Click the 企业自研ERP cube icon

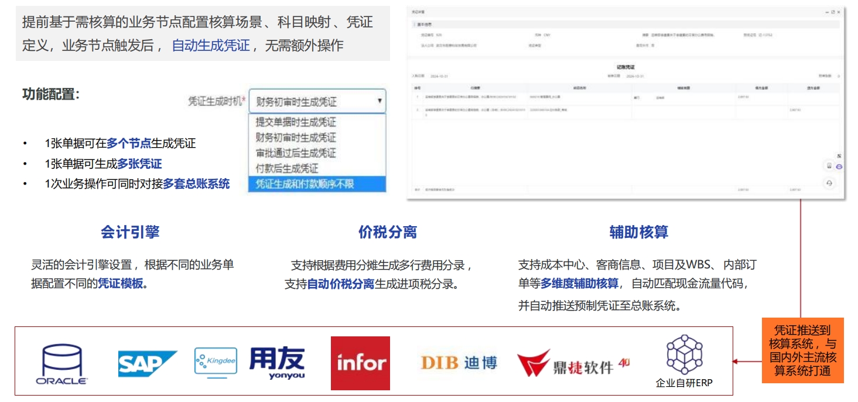[685, 355]
